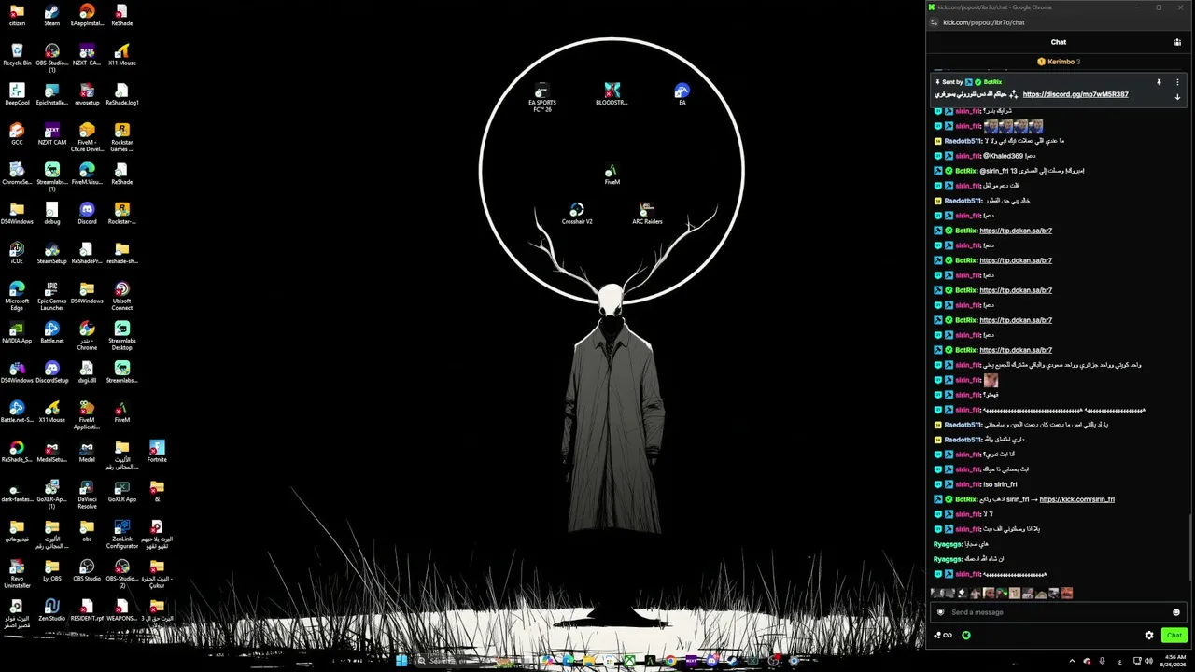Select the Crosshair V2 desktop icon
Viewport: 1195px width, 672px height.
[577, 214]
